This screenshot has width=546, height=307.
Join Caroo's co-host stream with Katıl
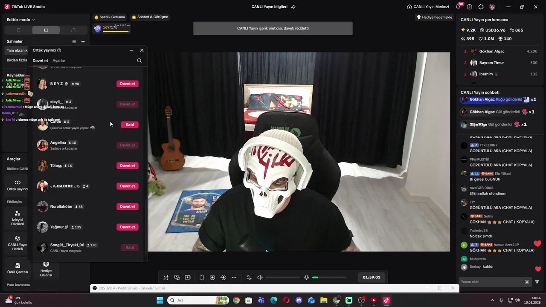[130, 125]
